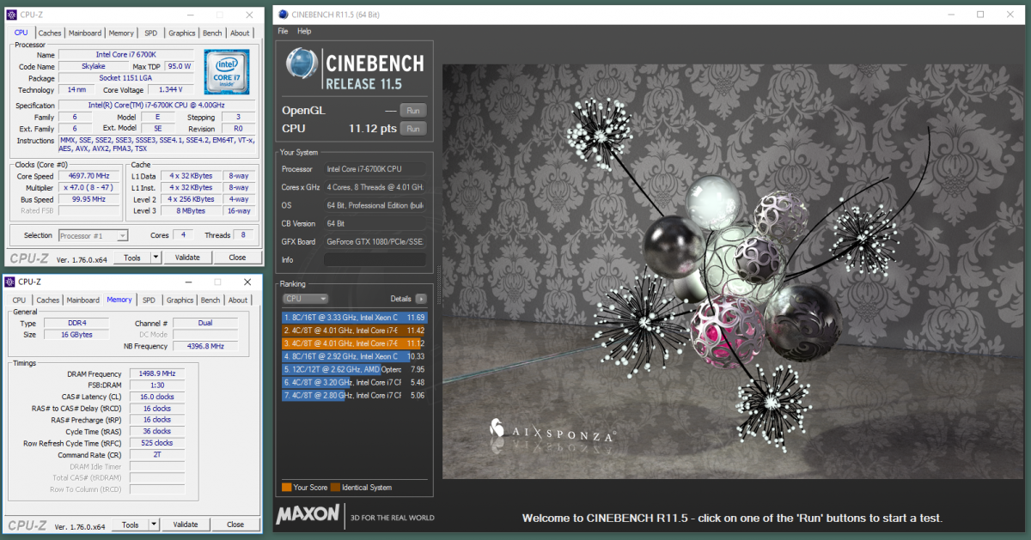The image size is (1031, 540).
Task: Switch to Mainboard tab in the CPU-Z memory timings window
Action: [x=83, y=300]
